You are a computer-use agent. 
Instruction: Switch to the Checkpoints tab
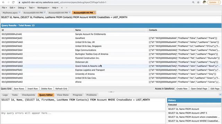[x=28, y=95]
